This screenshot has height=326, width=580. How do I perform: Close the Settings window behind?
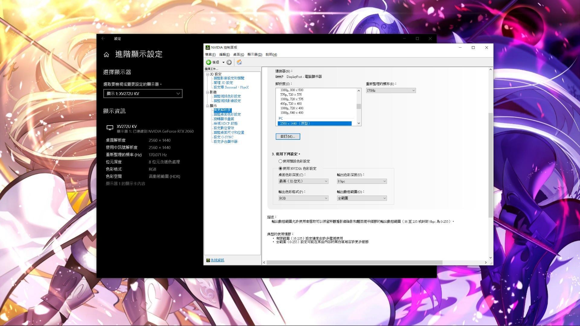(430, 38)
